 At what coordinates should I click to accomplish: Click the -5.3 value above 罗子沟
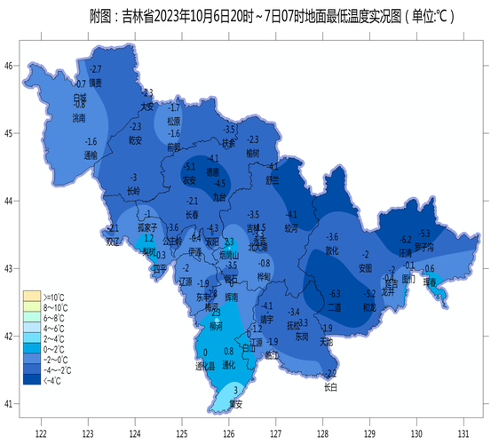tap(424, 234)
